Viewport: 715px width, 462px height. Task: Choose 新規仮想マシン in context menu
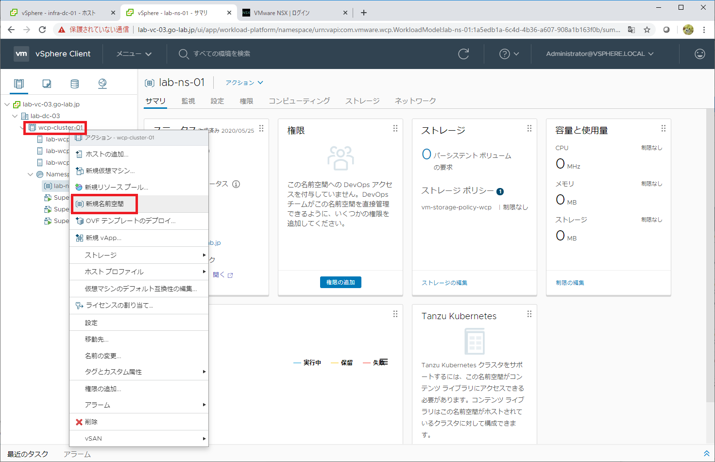(x=139, y=171)
